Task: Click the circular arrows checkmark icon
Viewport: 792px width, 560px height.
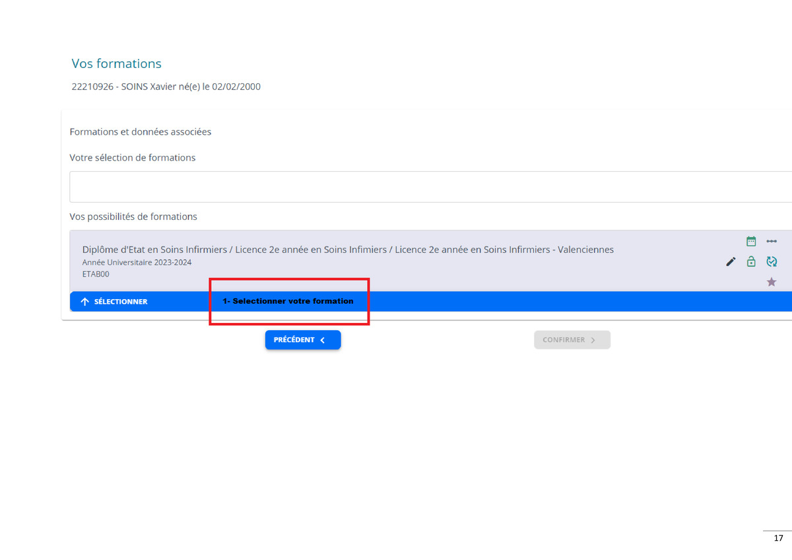Action: [772, 262]
